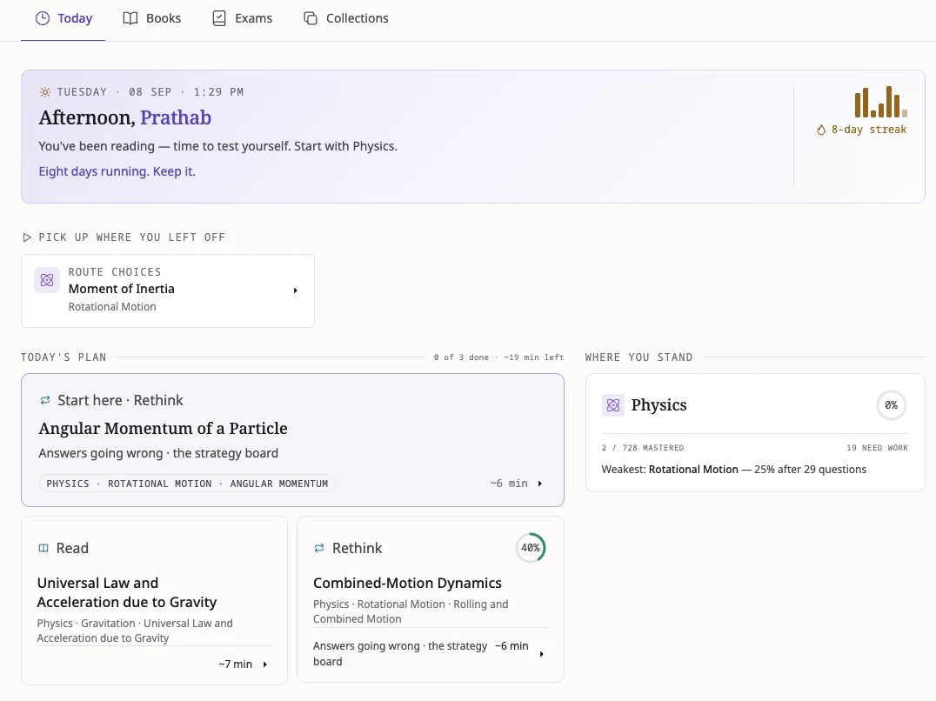
Task: Click the sun icon beside the date
Action: coord(44,92)
